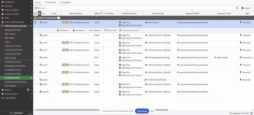Click the magnifier search button right of search field
The width and height of the screenshot is (254, 115).
(237, 8)
